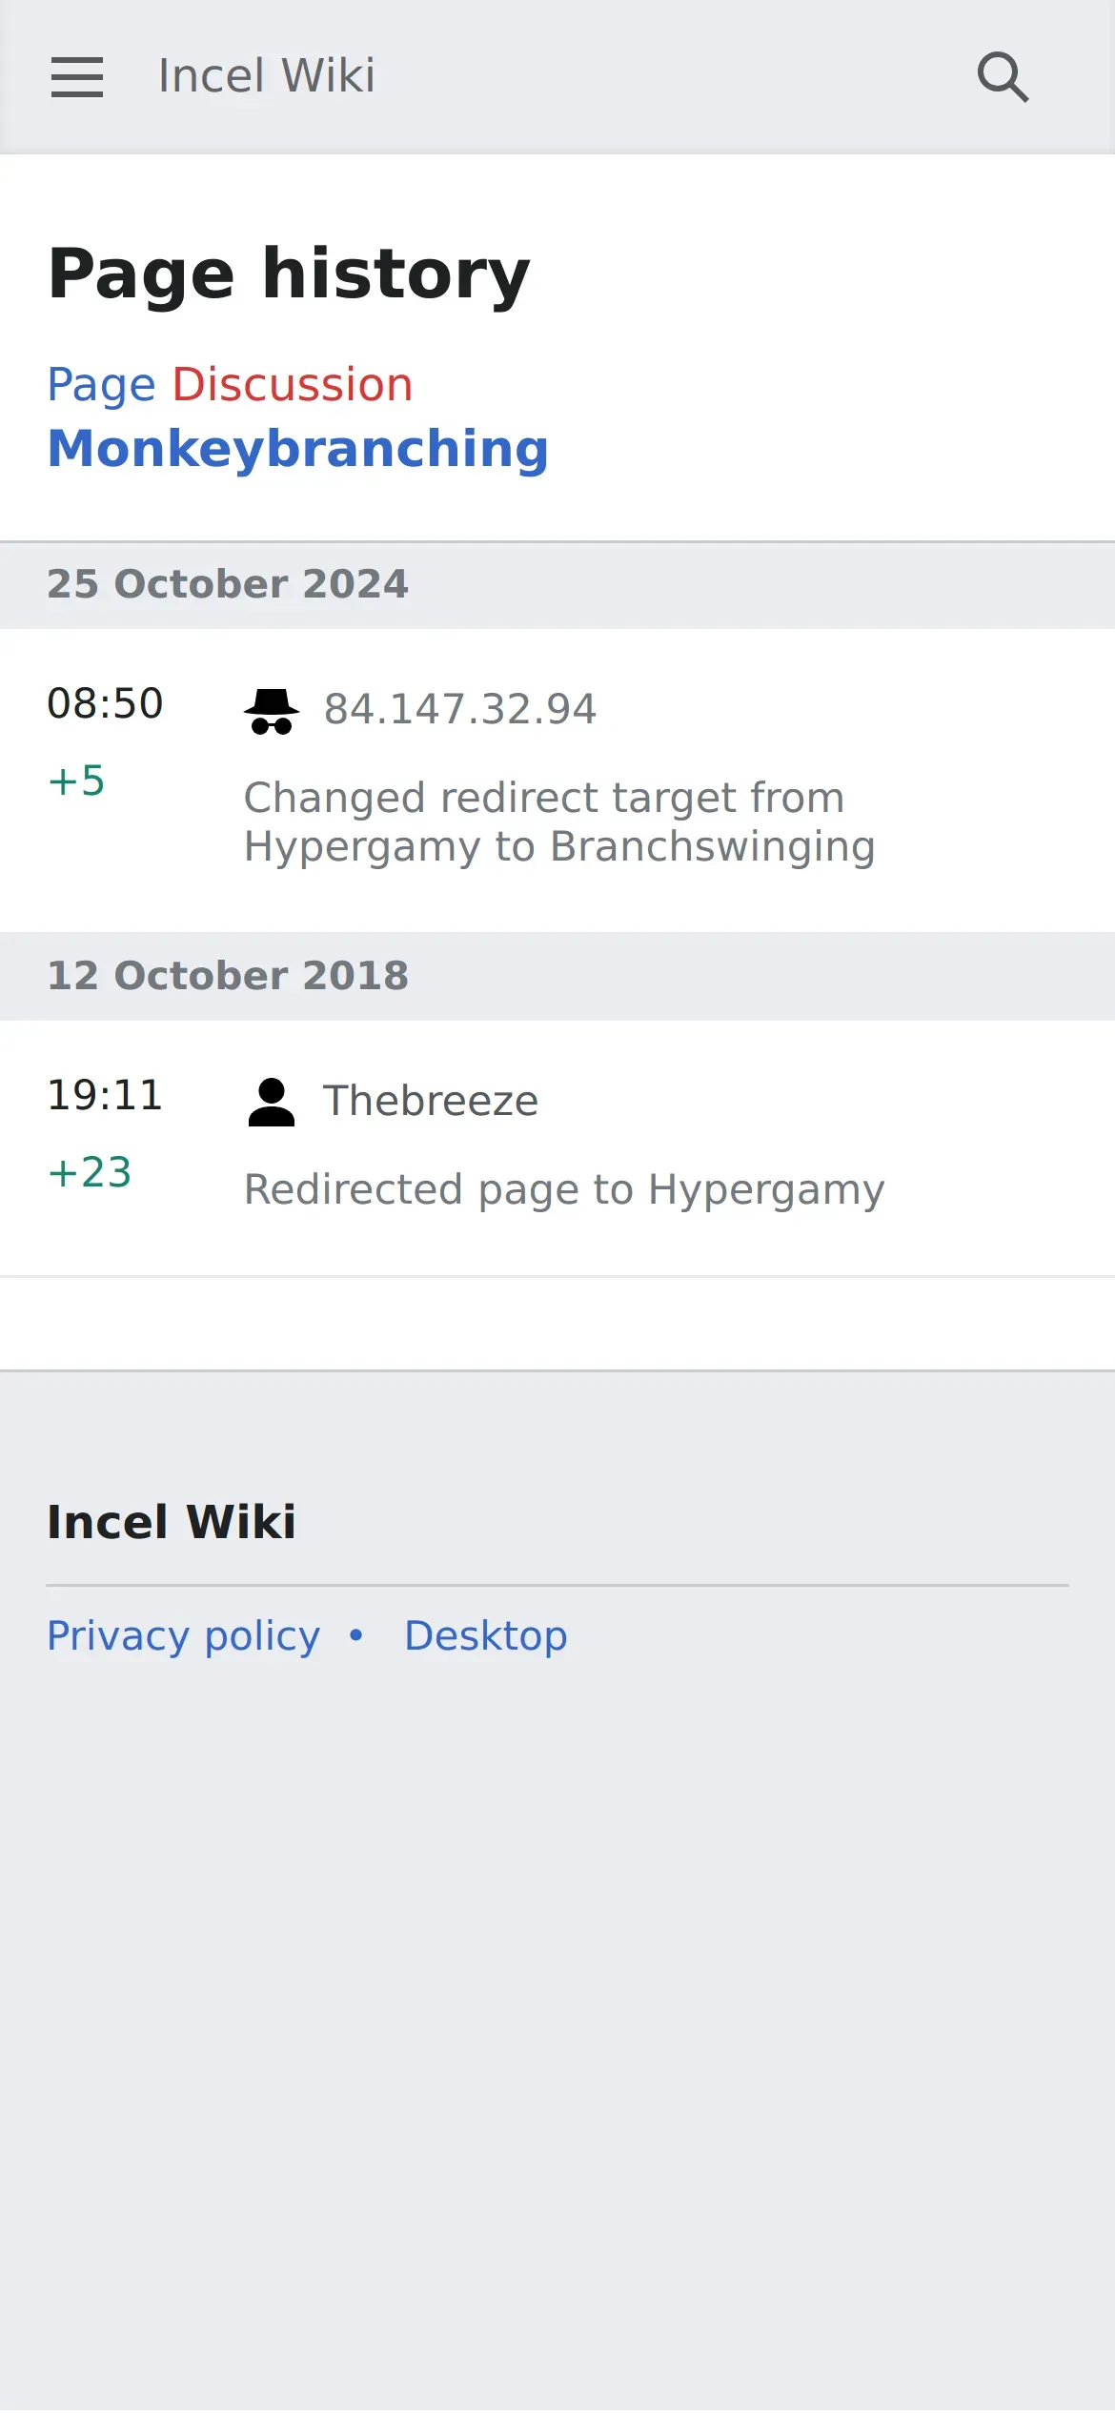Go to Incel Wiki header title
Screen dimensions: 1115x2413
click(266, 76)
